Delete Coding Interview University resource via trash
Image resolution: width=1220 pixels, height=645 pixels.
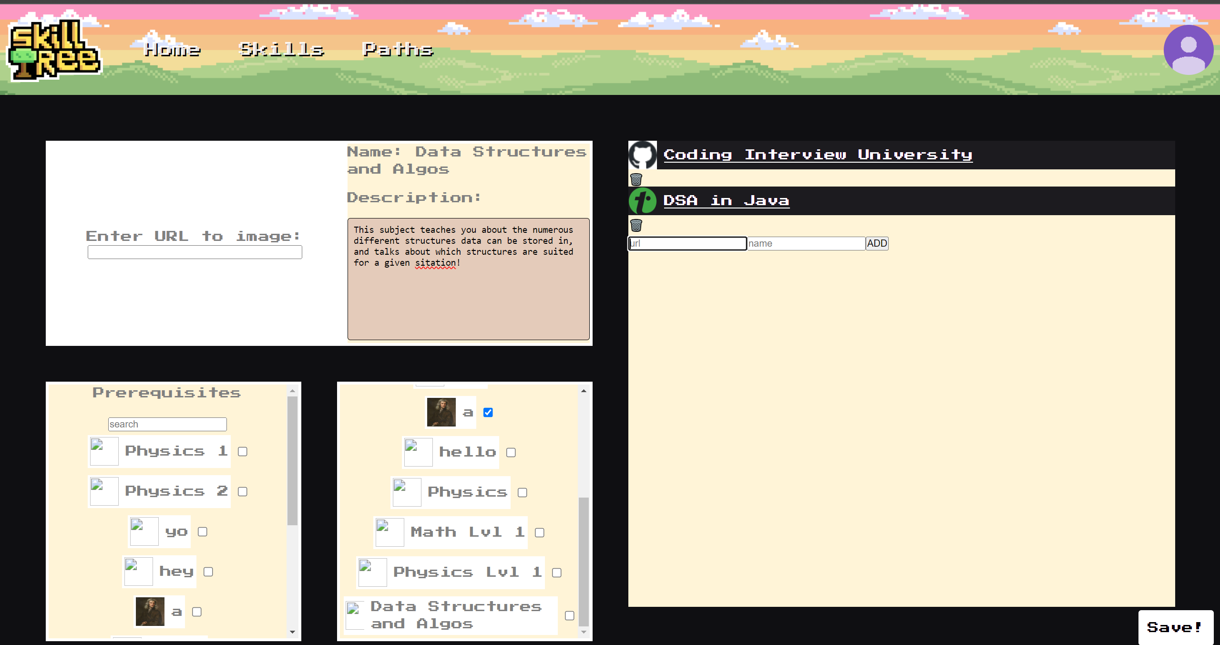(636, 179)
